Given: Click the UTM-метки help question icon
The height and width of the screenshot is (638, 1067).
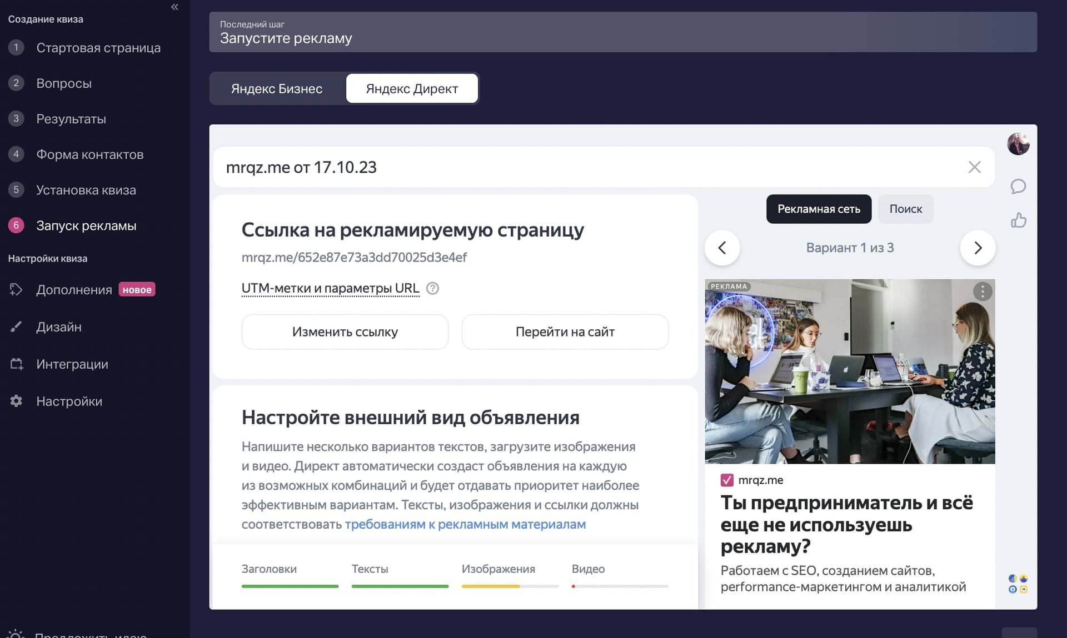Looking at the screenshot, I should 432,288.
